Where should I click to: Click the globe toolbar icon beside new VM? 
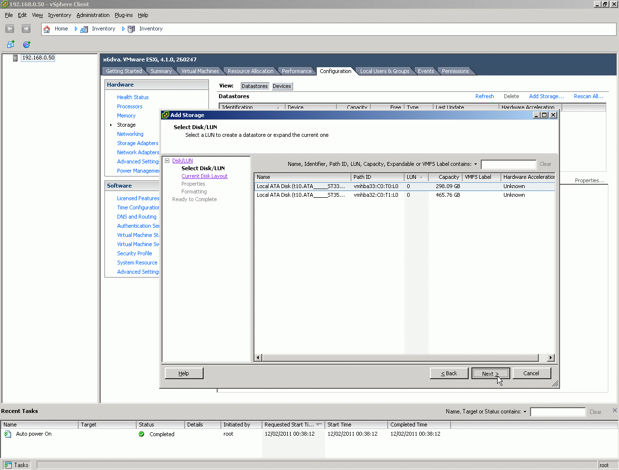[x=27, y=44]
